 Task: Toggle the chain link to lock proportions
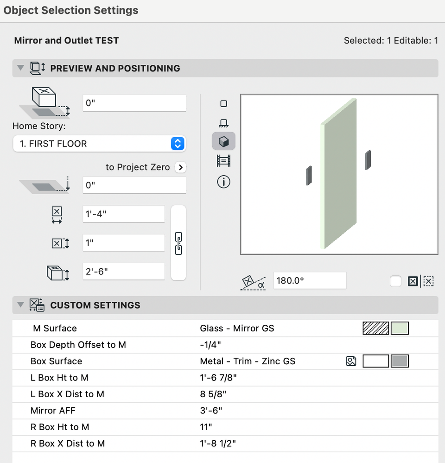click(x=178, y=243)
